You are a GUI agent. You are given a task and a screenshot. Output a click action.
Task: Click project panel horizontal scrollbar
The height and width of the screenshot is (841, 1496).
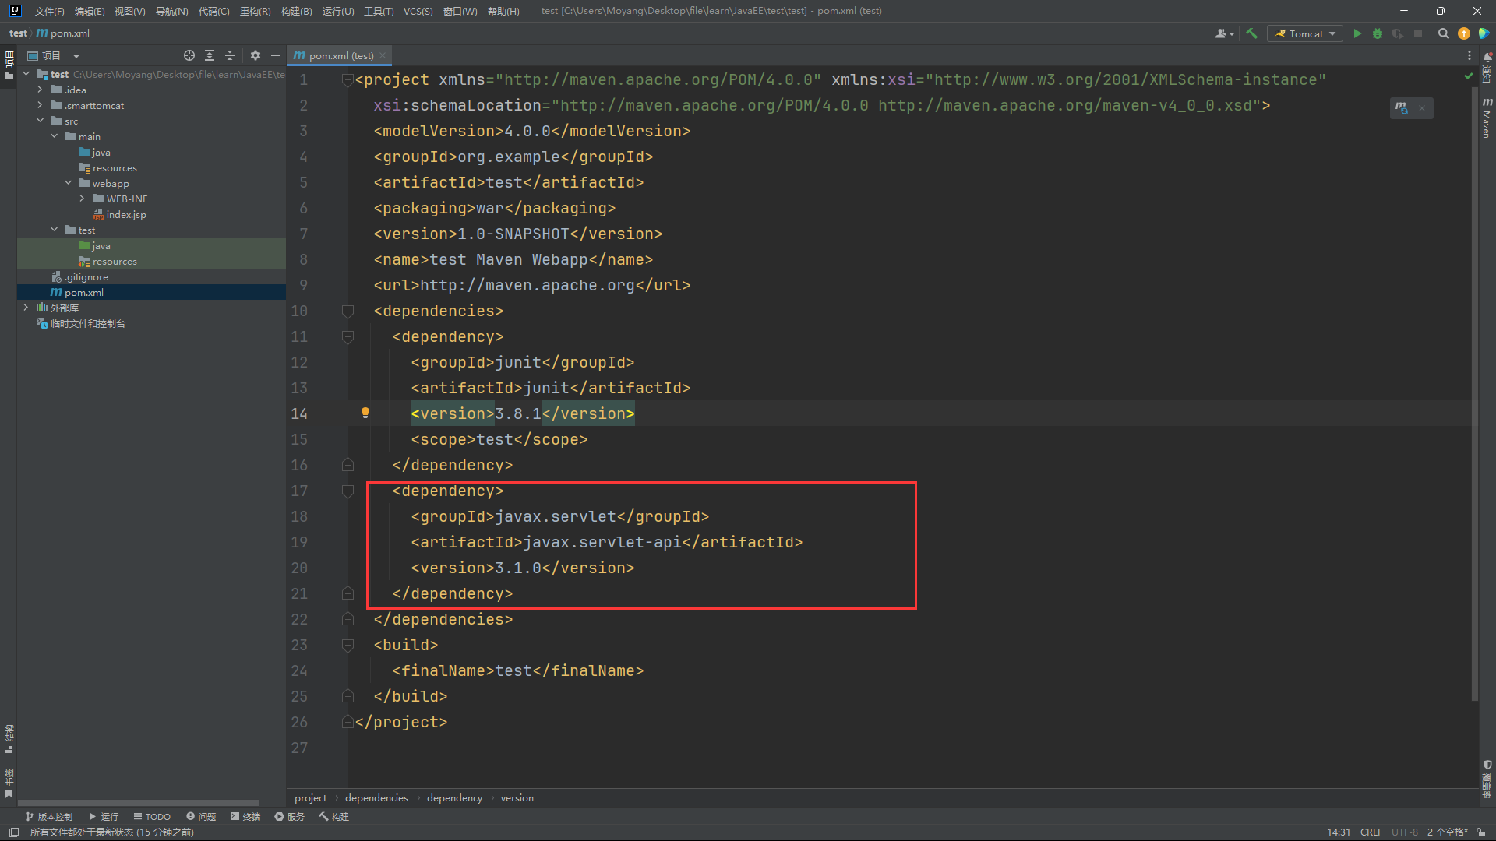(138, 803)
